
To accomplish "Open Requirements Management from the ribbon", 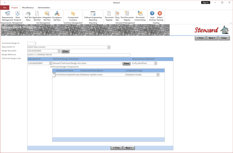I will [x=8, y=16].
